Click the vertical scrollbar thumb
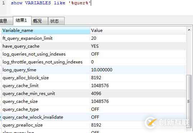Viewport: 193px width, 133px height. (189, 101)
